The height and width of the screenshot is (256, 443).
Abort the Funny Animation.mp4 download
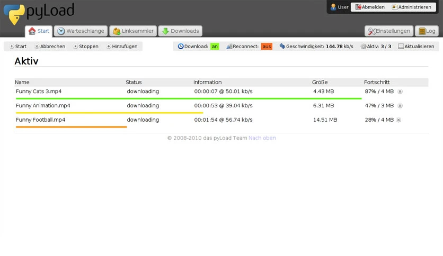click(x=400, y=106)
